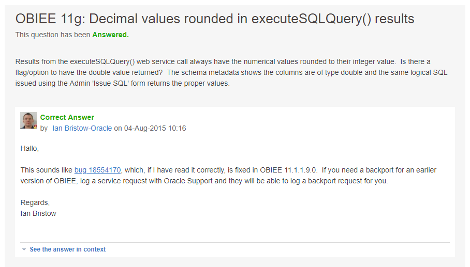Open the Ian Bristow-Oracle author profile link

pyautogui.click(x=82, y=128)
